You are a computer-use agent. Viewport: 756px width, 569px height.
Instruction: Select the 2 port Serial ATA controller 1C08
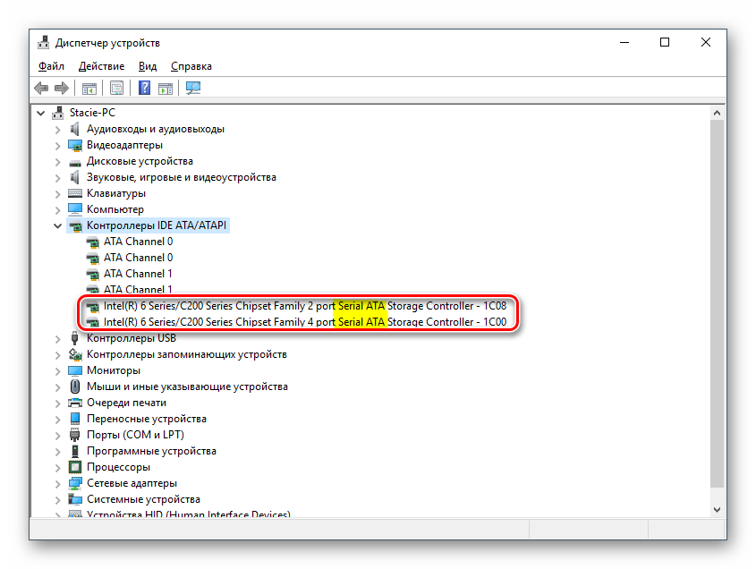(305, 306)
